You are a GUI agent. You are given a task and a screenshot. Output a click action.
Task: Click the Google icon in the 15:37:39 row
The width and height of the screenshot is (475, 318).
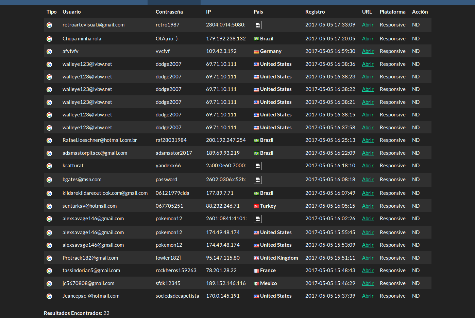[x=49, y=296]
